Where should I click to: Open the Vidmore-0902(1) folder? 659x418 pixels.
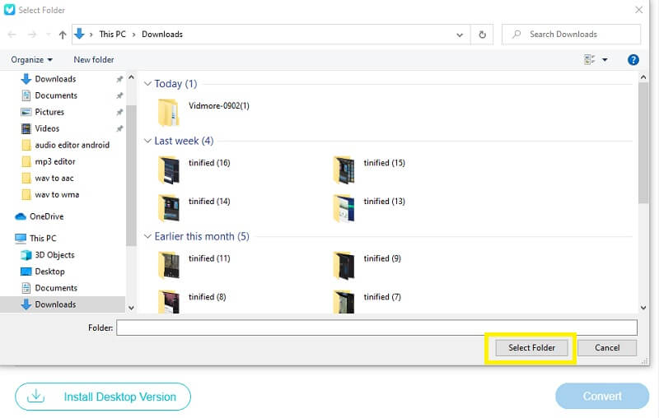pos(169,110)
